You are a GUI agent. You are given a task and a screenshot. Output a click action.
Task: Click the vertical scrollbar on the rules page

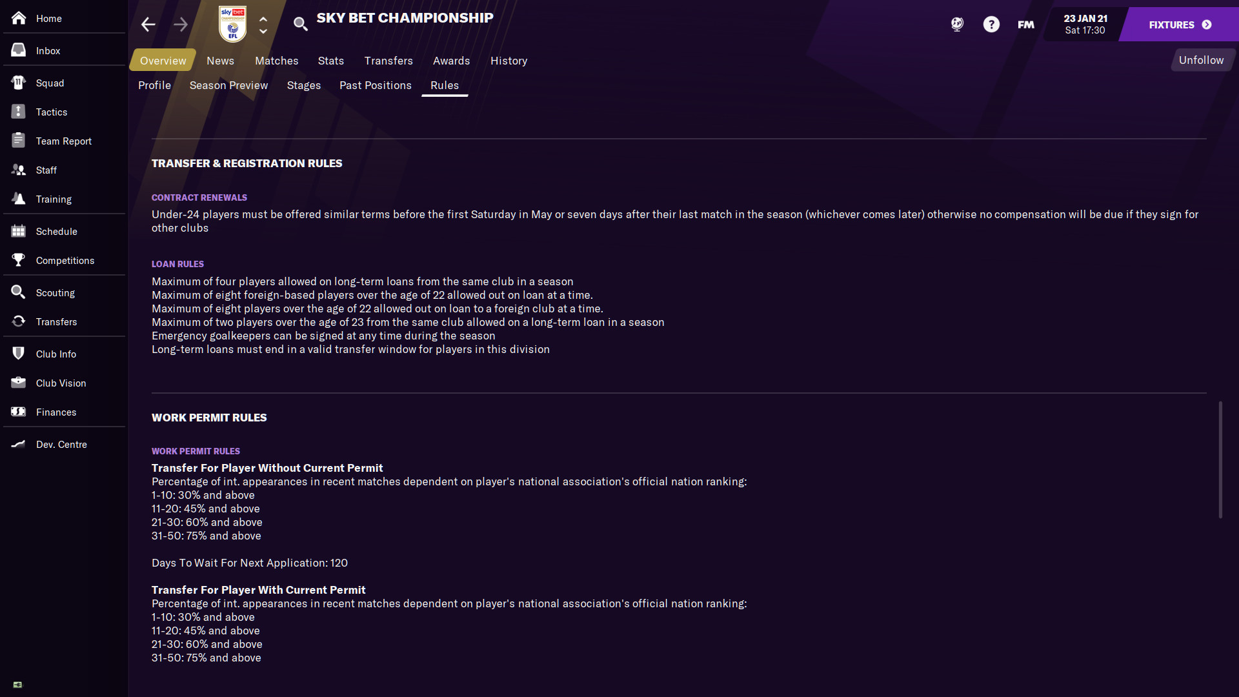tap(1220, 460)
